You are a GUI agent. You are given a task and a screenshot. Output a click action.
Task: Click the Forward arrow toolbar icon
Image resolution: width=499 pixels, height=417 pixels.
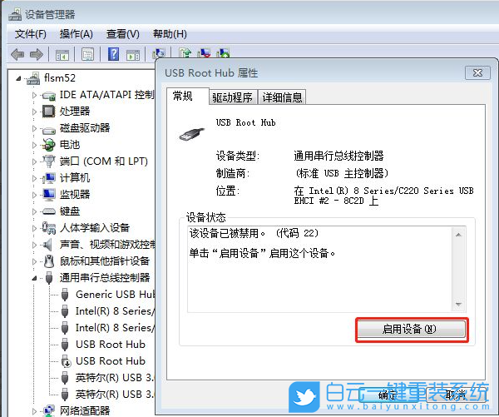click(x=37, y=54)
